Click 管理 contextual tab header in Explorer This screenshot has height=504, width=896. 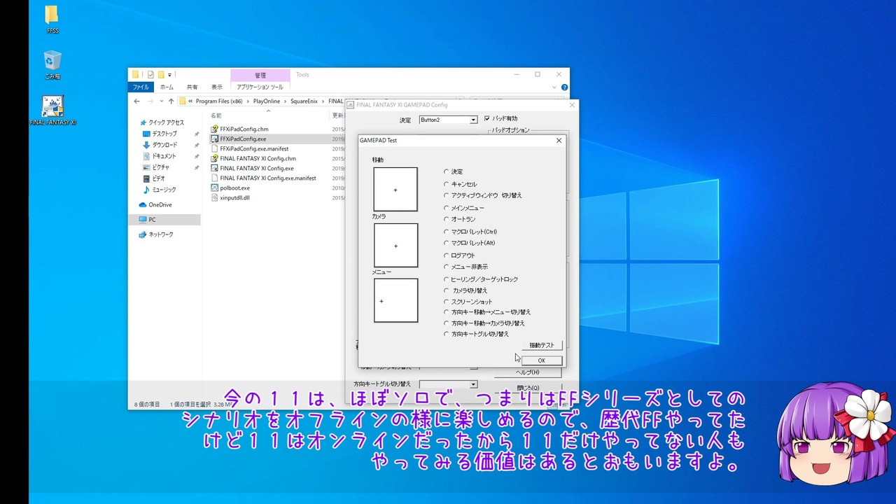(x=260, y=75)
